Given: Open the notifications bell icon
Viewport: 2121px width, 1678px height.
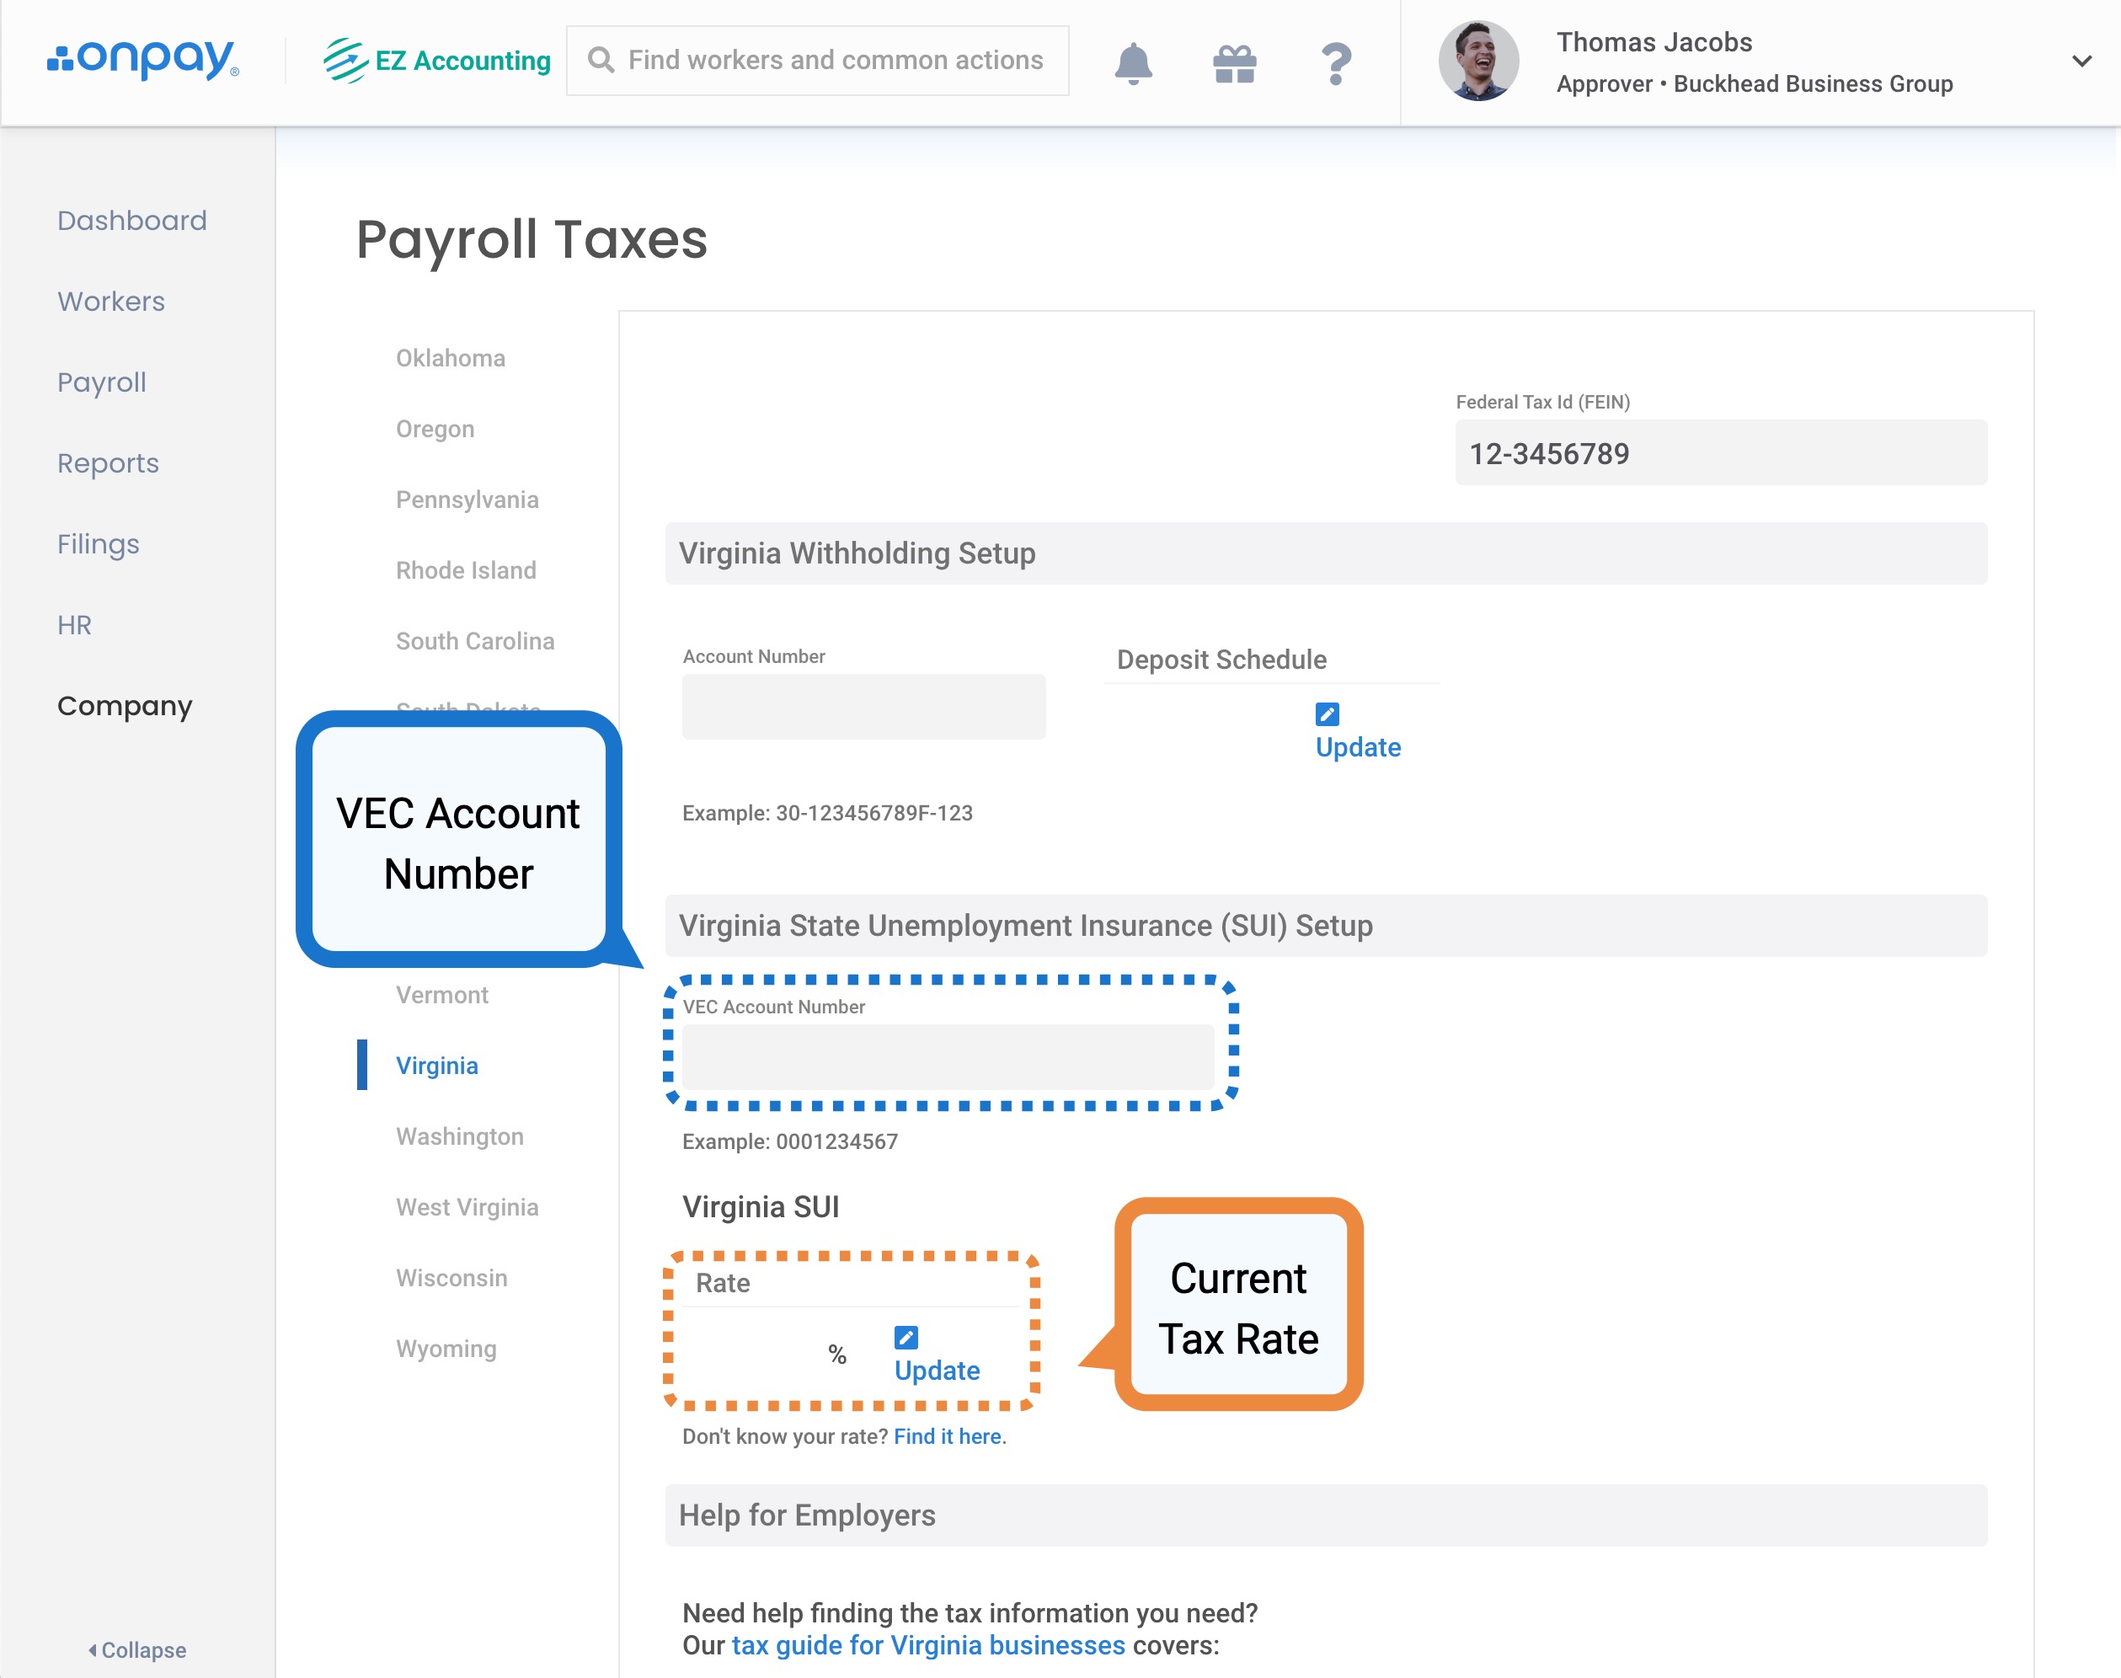Looking at the screenshot, I should (x=1133, y=63).
